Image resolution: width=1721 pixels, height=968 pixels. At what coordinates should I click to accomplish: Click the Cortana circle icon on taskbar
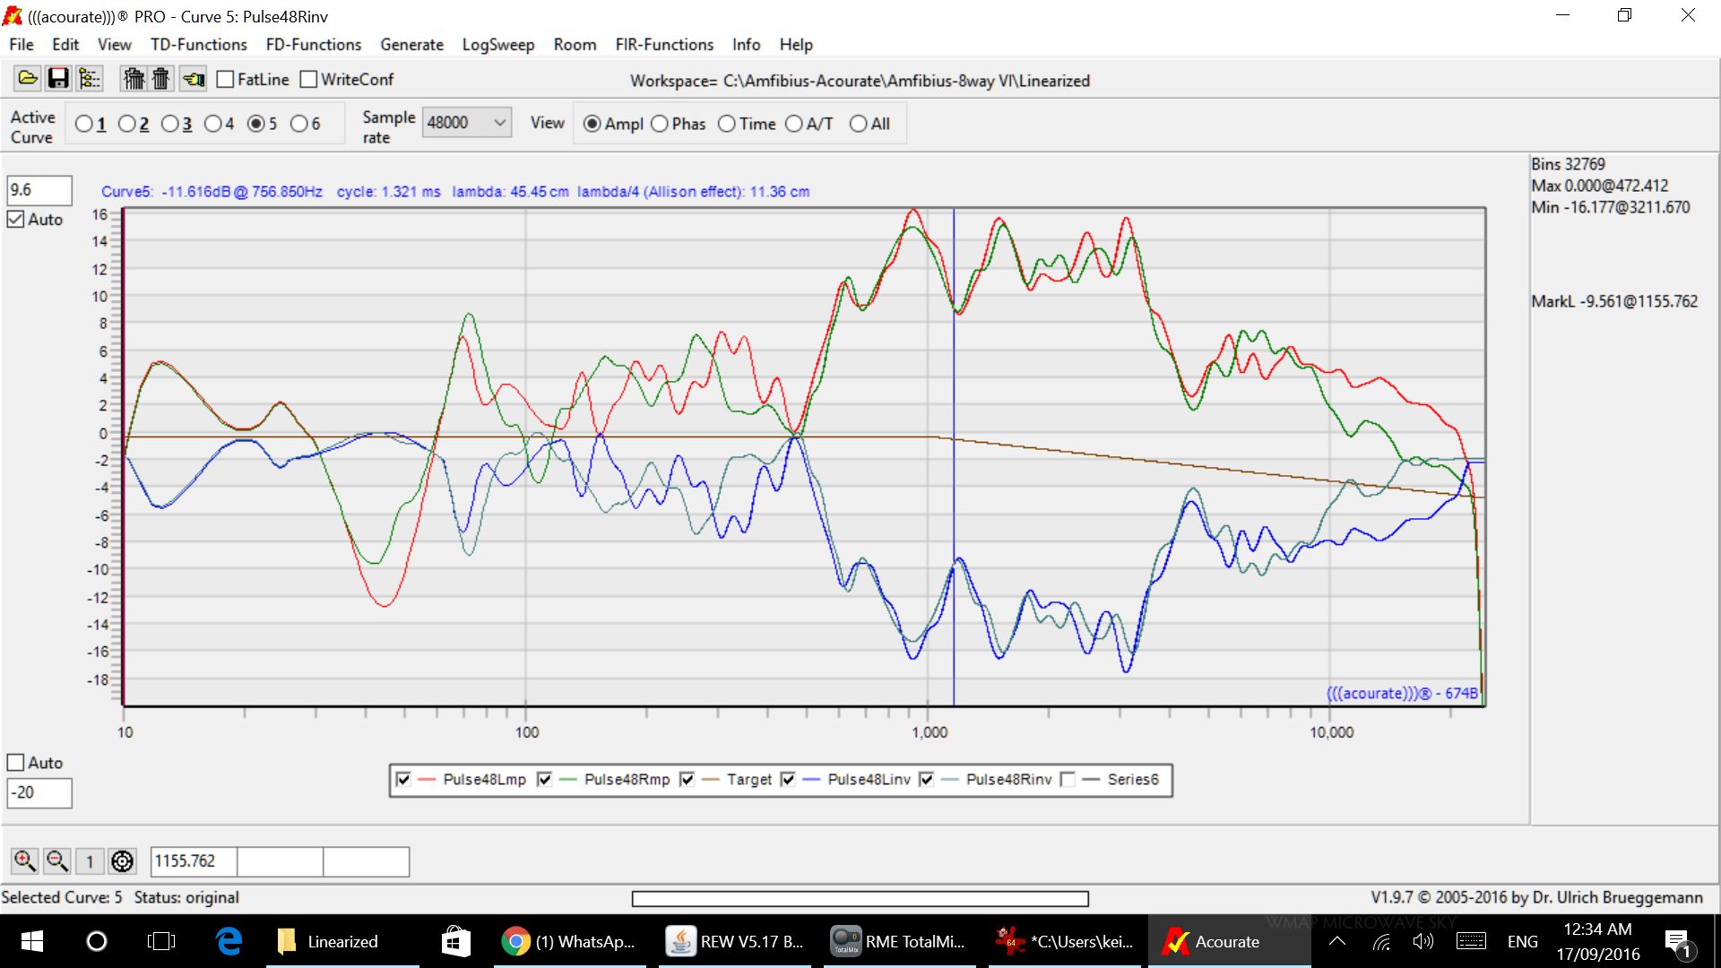(96, 941)
